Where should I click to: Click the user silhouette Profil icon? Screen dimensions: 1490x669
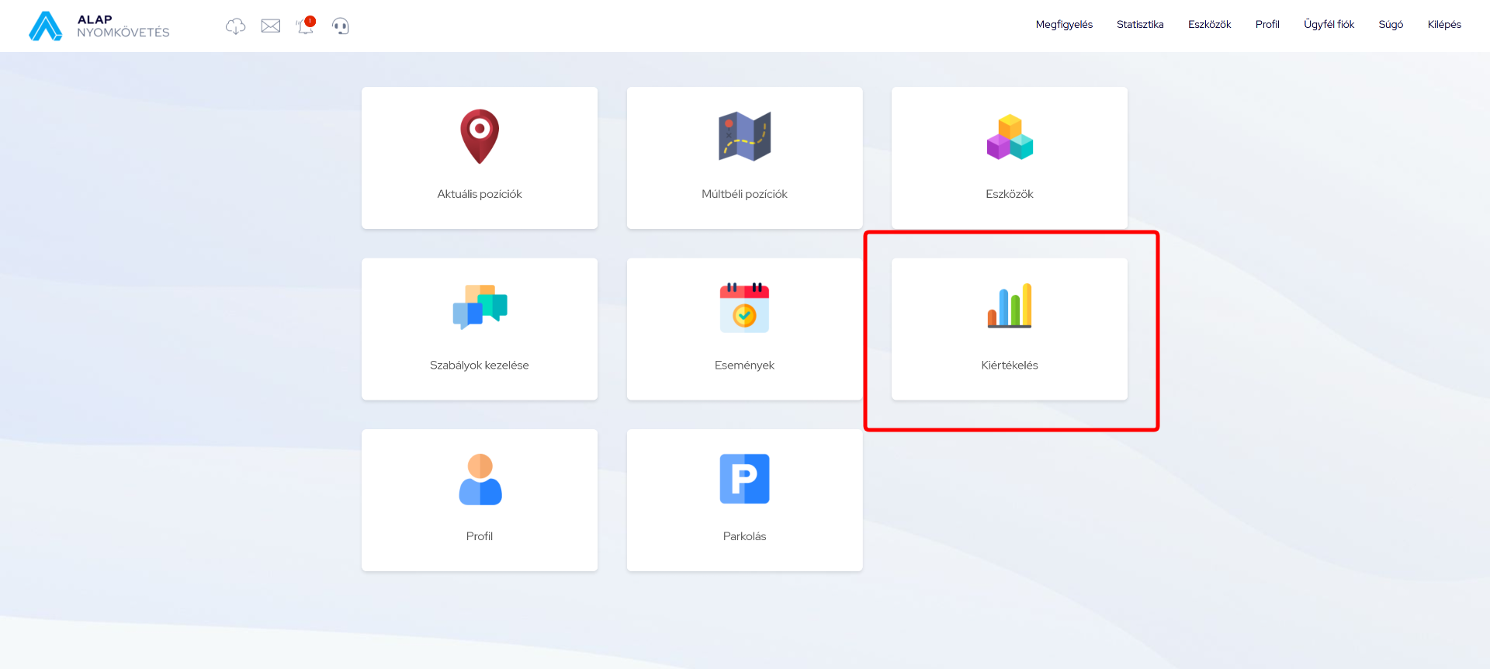[x=480, y=480]
